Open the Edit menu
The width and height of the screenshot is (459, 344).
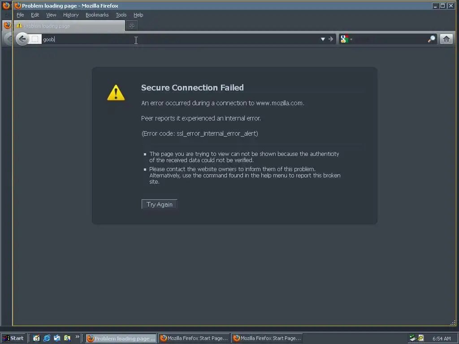pyautogui.click(x=35, y=15)
